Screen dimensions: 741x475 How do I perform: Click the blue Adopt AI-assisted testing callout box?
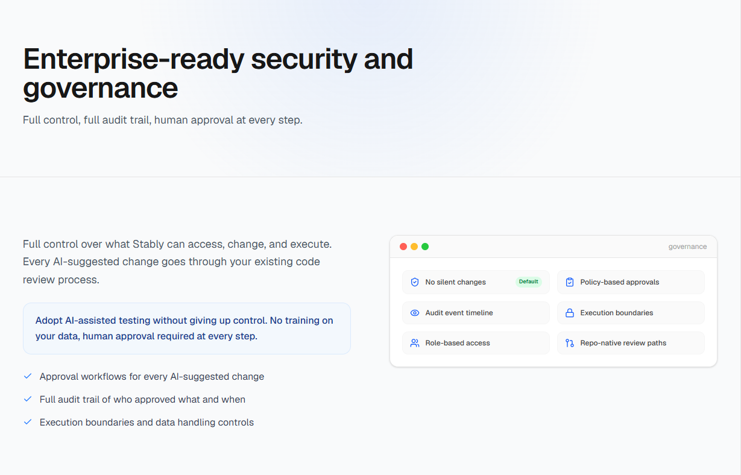[x=187, y=329]
